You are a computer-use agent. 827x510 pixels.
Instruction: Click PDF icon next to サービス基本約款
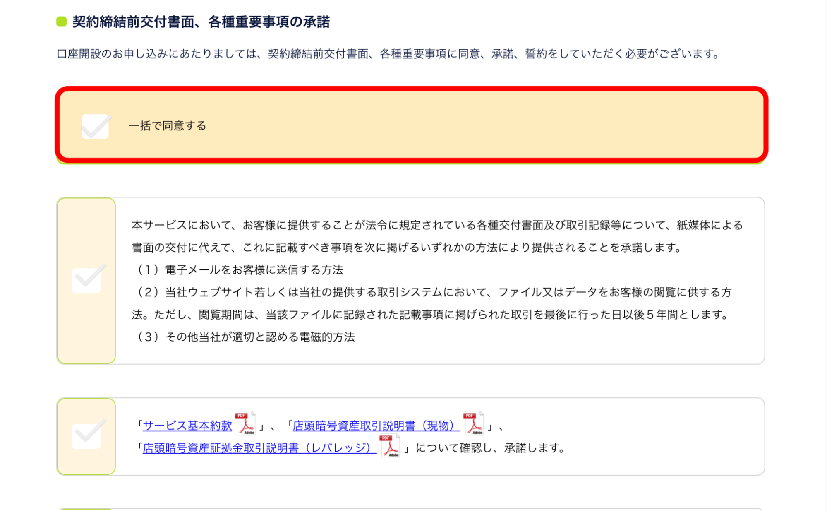(245, 423)
